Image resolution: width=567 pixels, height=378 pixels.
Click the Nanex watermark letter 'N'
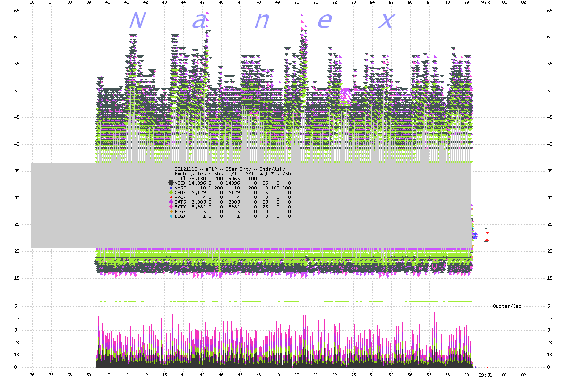137,21
